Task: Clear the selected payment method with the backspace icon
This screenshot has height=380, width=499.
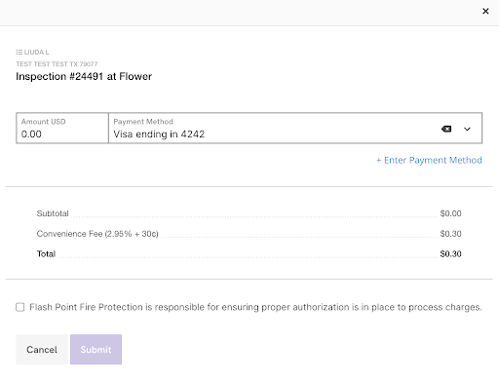Action: click(x=446, y=129)
